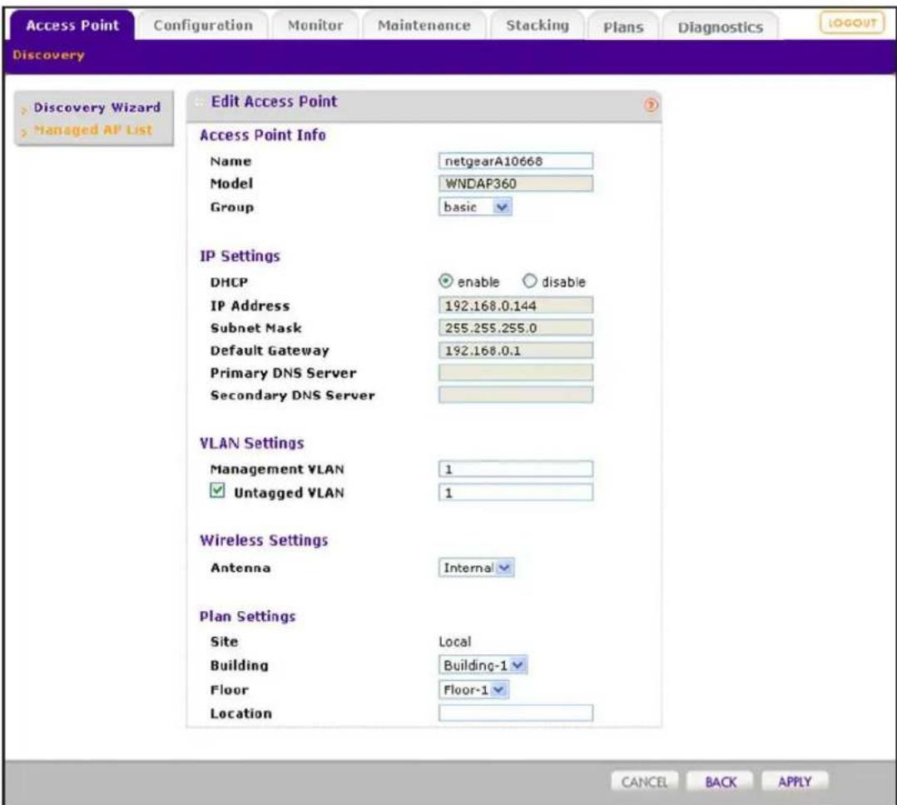Open the Monitor tab
This screenshot has height=805, width=897.
click(315, 26)
